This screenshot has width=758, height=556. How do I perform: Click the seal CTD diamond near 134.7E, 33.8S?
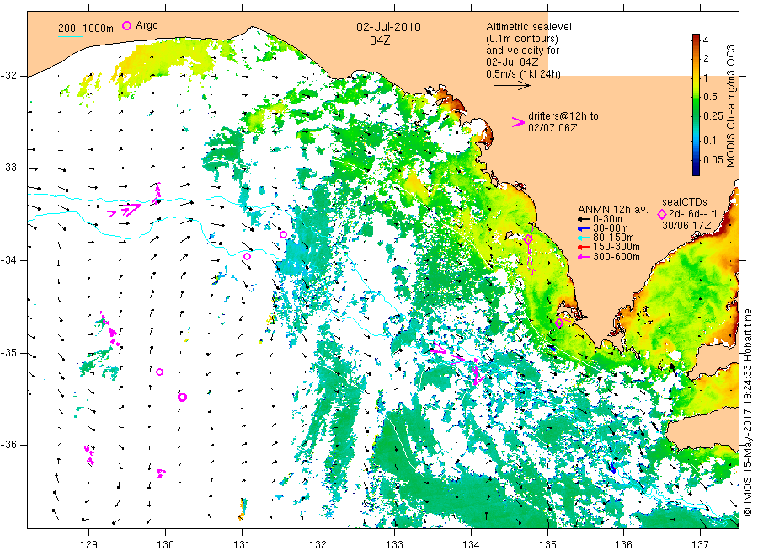(x=528, y=239)
